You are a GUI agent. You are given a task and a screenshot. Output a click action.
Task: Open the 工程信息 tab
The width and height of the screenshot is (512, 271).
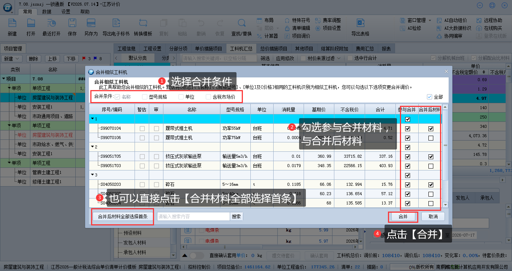tap(126, 49)
